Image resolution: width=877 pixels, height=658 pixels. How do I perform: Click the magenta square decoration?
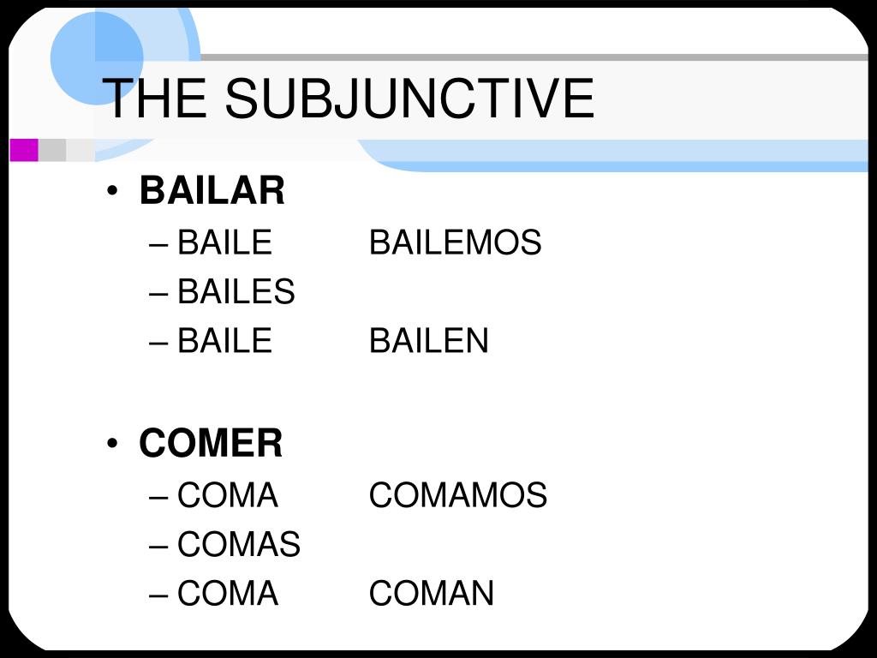pyautogui.click(x=24, y=150)
